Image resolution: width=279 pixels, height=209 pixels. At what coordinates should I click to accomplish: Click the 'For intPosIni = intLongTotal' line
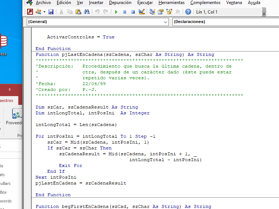(x=95, y=136)
